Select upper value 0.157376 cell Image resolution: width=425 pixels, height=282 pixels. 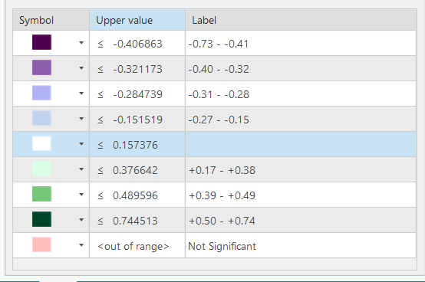coord(137,144)
